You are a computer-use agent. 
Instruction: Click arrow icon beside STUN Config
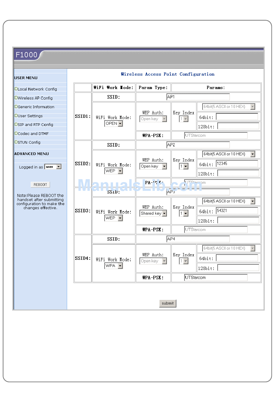point(16,142)
